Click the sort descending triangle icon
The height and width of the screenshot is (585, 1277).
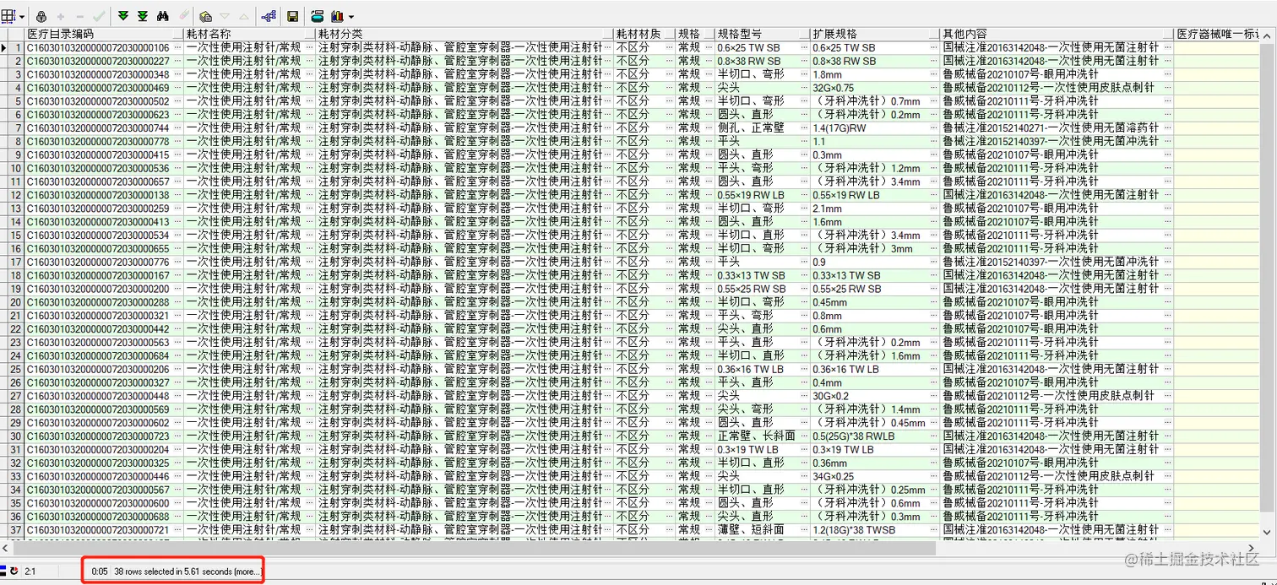point(223,15)
